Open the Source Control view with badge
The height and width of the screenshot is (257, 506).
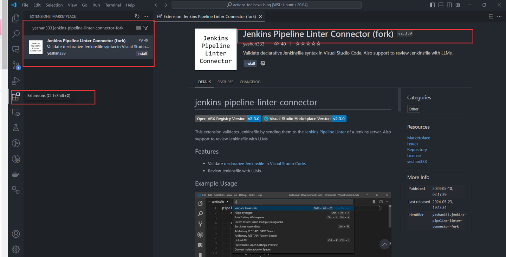(15, 65)
